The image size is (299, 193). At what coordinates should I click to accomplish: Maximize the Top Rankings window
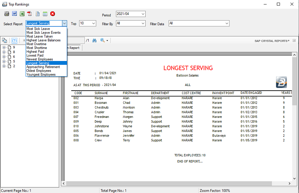tap(278, 4)
